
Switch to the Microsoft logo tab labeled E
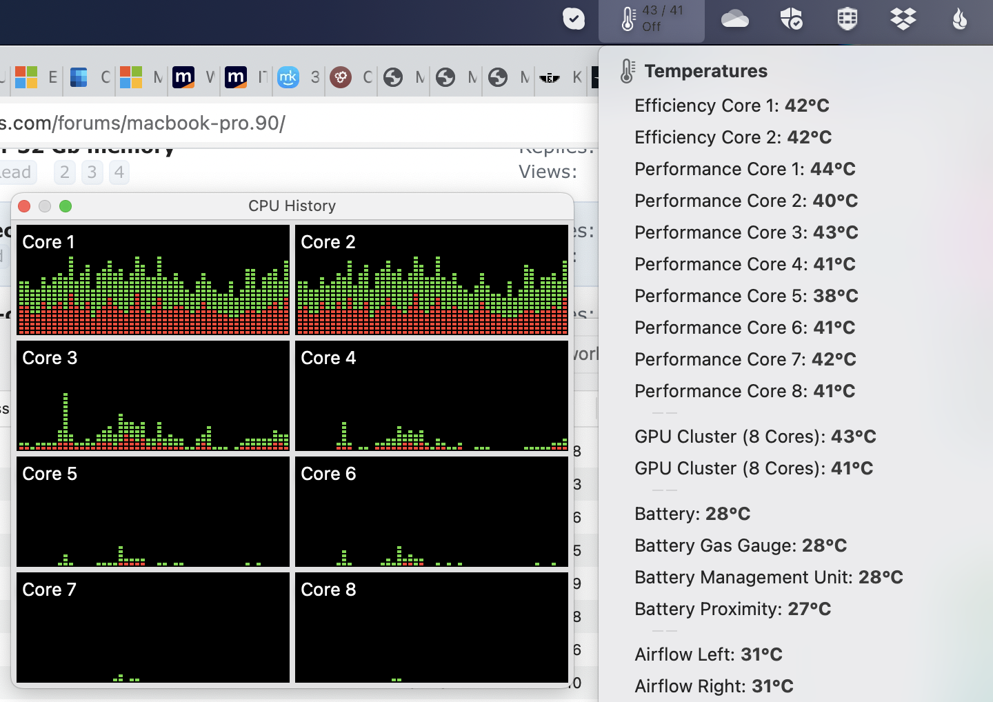pyautogui.click(x=37, y=77)
